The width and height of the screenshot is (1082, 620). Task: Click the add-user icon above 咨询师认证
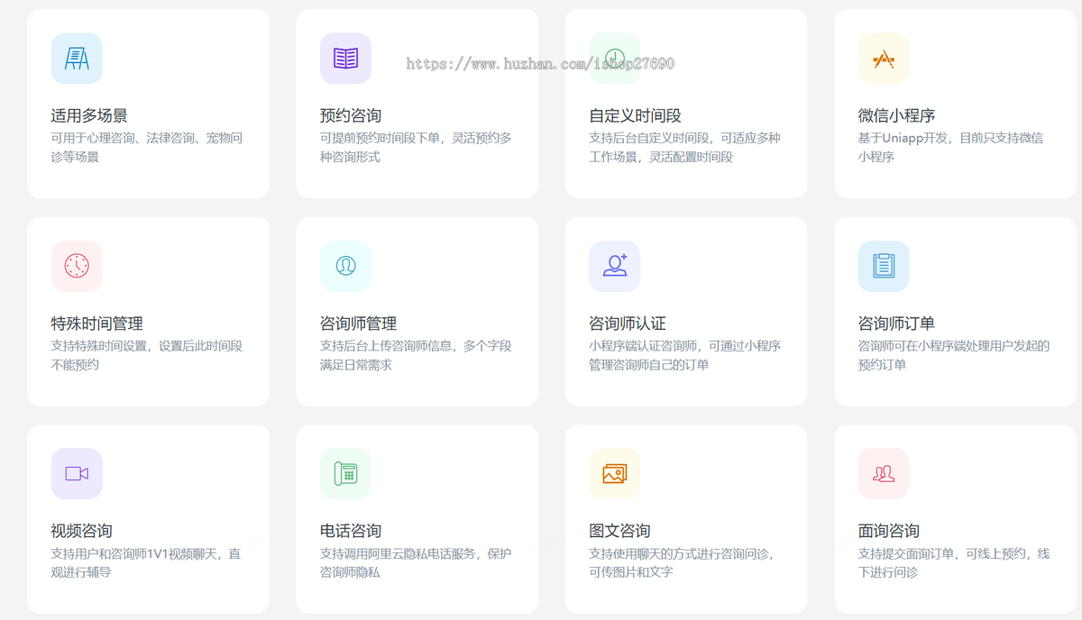tap(615, 266)
